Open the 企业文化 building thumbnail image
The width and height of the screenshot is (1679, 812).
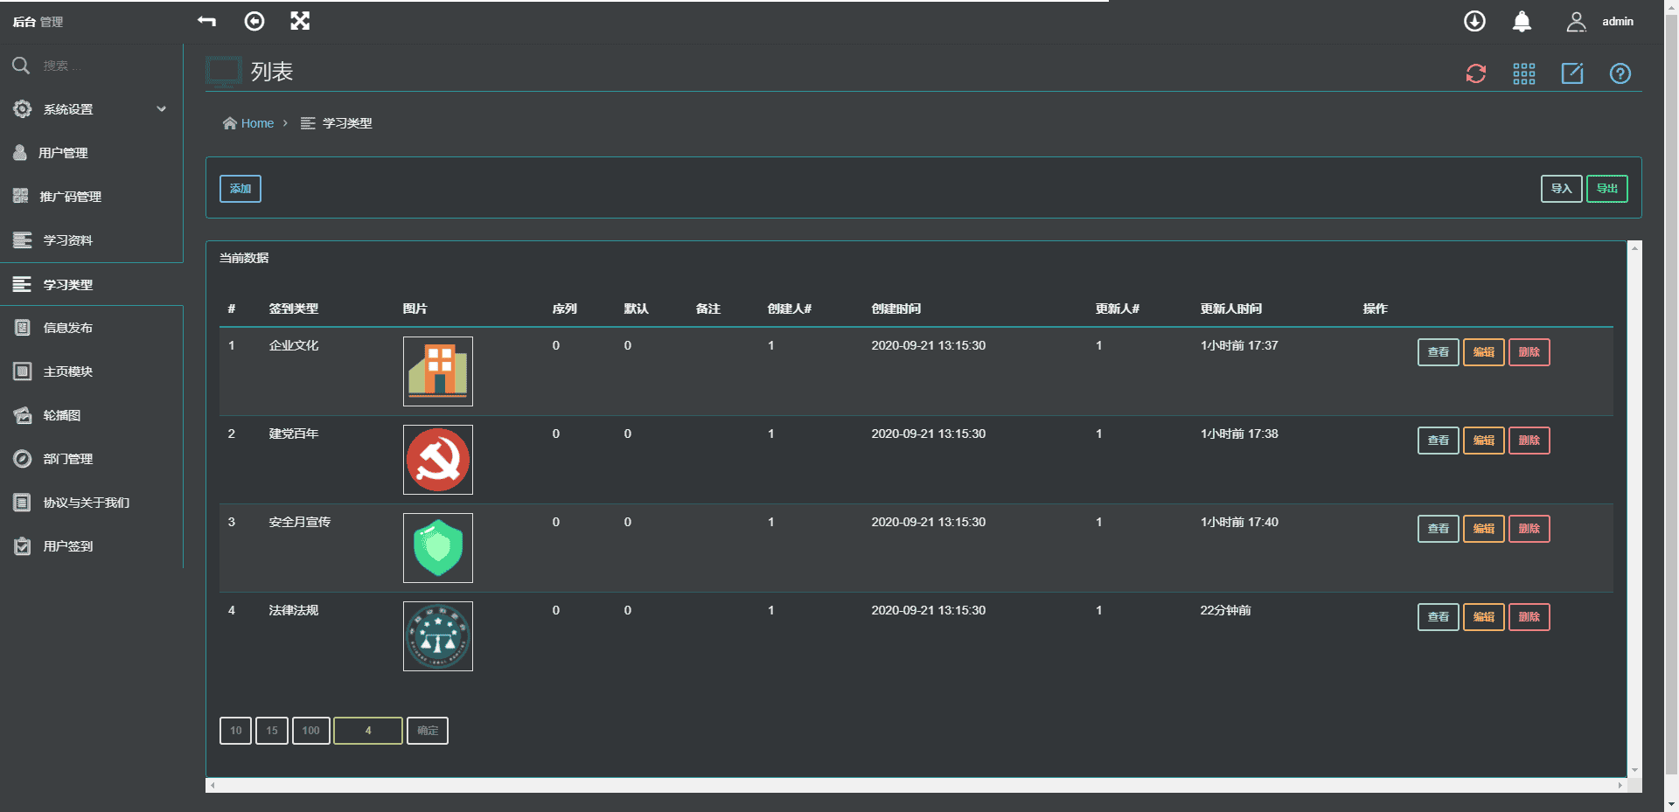(x=438, y=371)
